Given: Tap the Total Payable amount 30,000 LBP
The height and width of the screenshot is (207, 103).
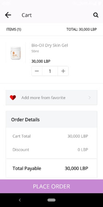Looking at the screenshot, I should [76, 168].
